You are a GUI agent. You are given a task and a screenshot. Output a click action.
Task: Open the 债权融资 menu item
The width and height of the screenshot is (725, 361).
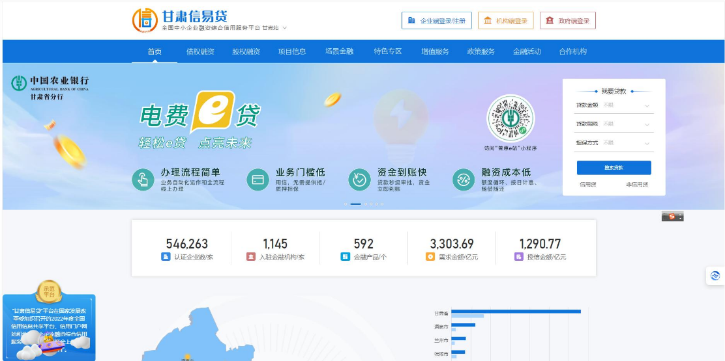pyautogui.click(x=200, y=51)
